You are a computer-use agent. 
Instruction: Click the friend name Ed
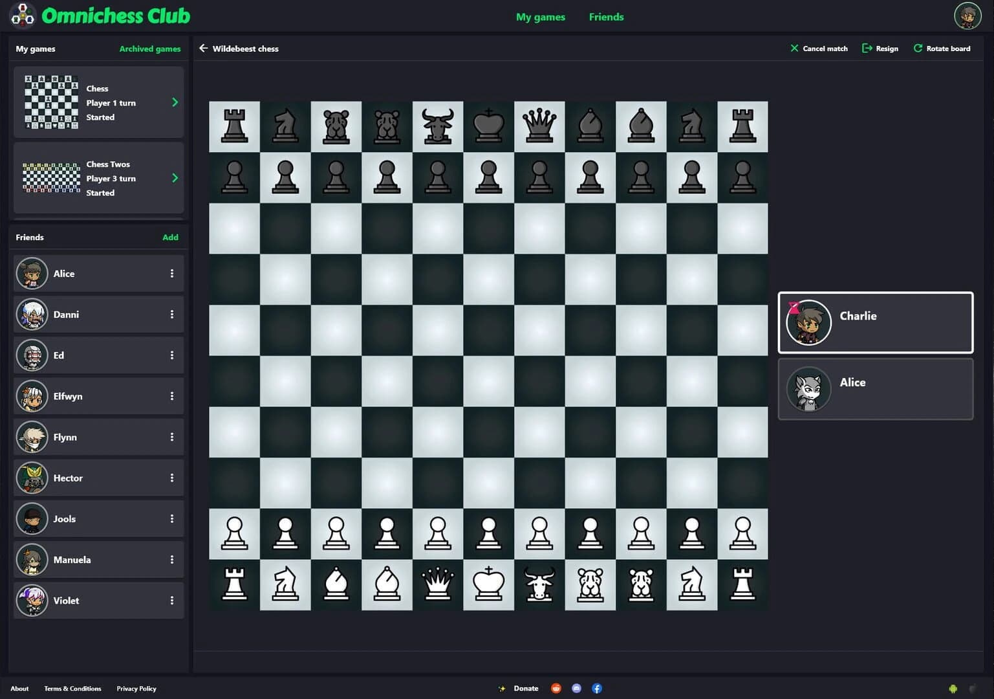click(x=59, y=355)
